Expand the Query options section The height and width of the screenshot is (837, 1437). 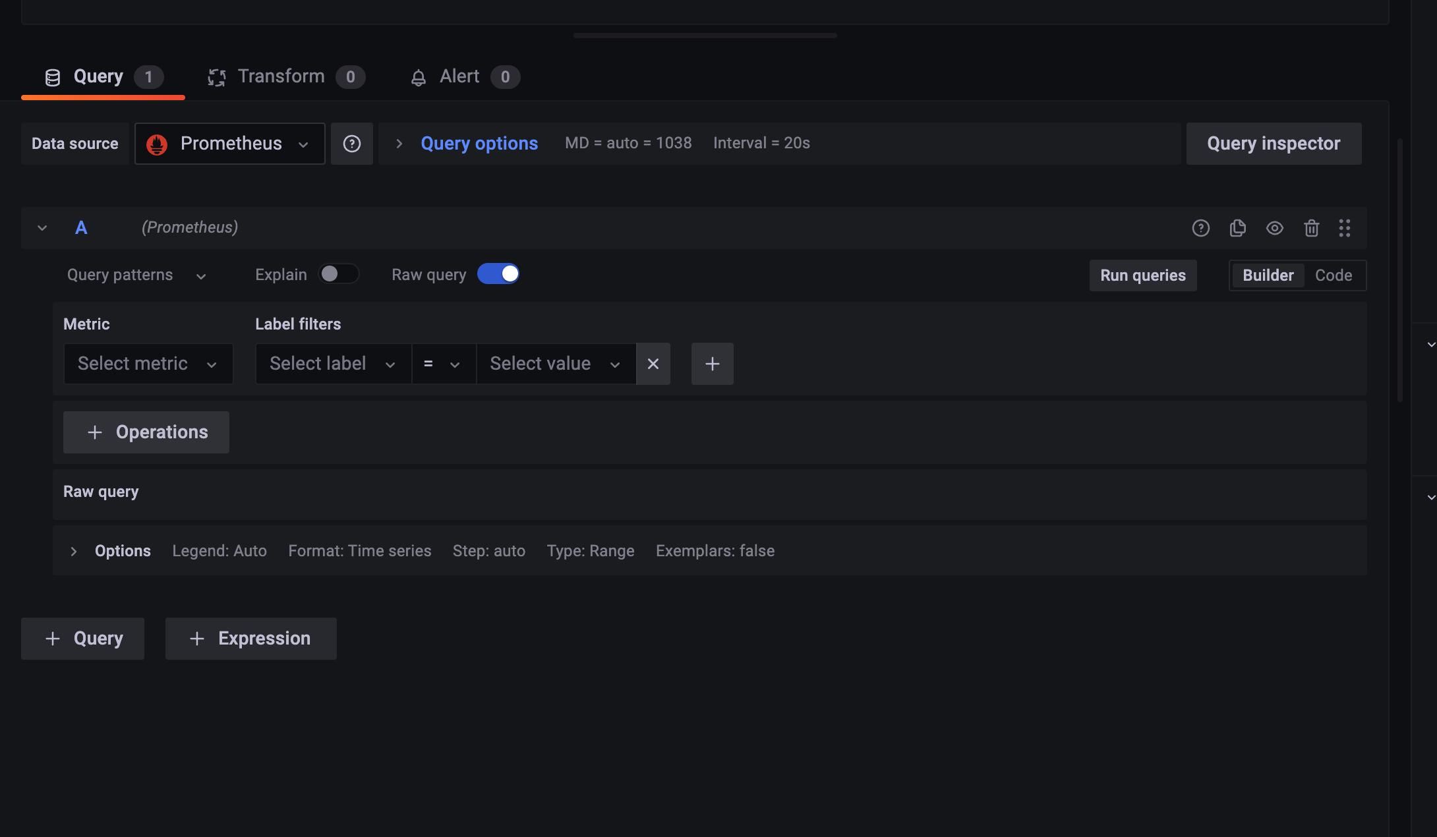point(479,144)
